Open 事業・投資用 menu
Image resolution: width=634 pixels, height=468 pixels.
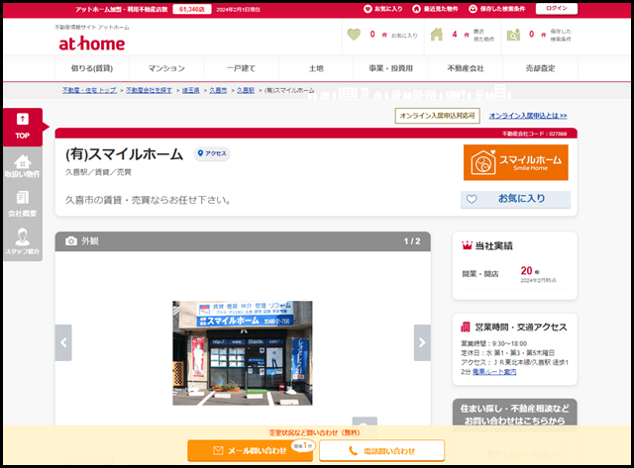[391, 68]
